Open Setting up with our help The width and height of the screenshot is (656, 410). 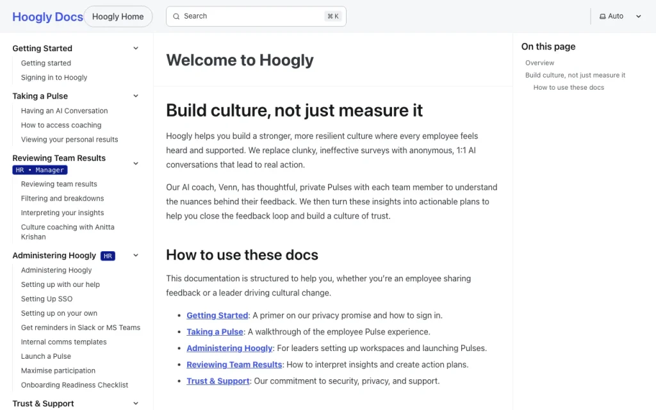(60, 284)
